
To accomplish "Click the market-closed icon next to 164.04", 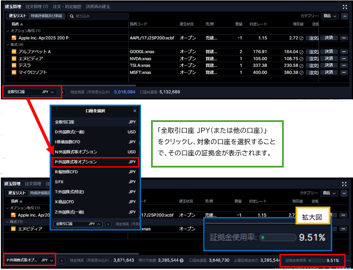I will coord(301,52).
